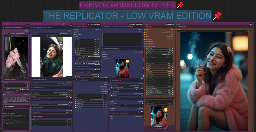Click SamplerCustomAdvanced preview thumbnail

pyautogui.click(x=122, y=68)
